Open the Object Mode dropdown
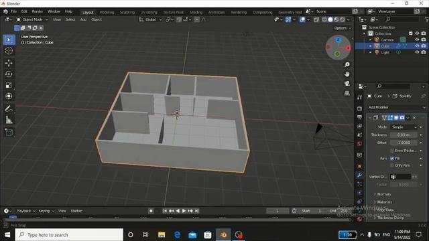This screenshot has height=241, width=429. [x=32, y=19]
